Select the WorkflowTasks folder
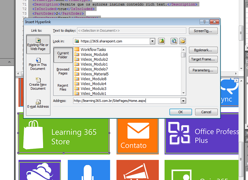 pos(93,50)
